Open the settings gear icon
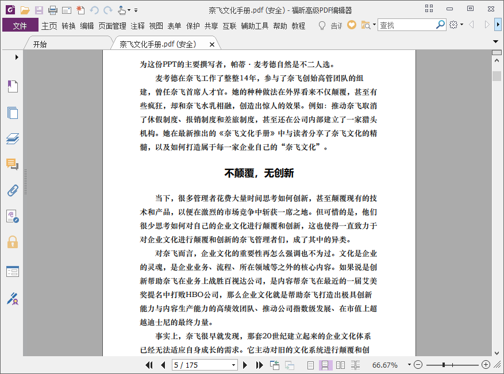The width and height of the screenshot is (504, 374). [x=453, y=25]
